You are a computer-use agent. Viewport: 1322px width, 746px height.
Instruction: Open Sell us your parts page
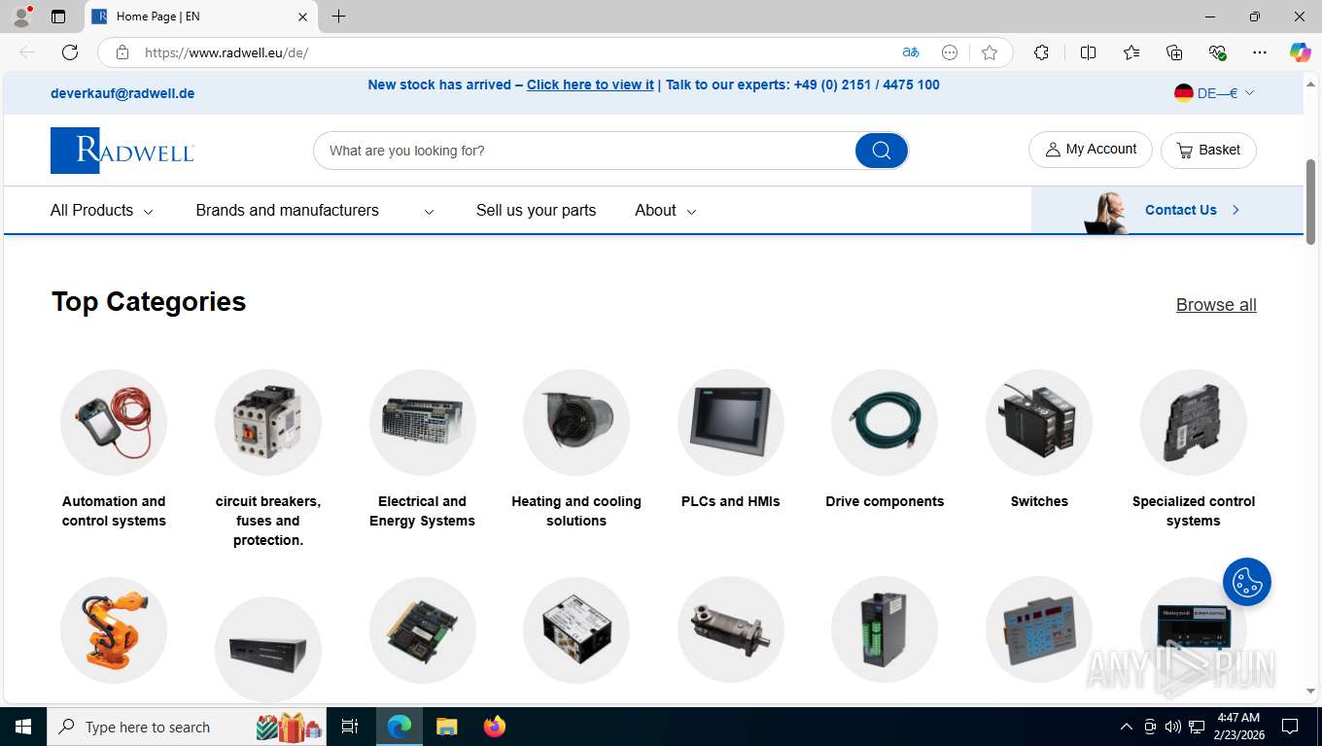[536, 211]
